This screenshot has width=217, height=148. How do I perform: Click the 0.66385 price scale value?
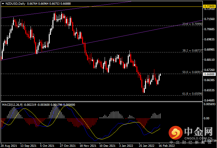(209, 80)
